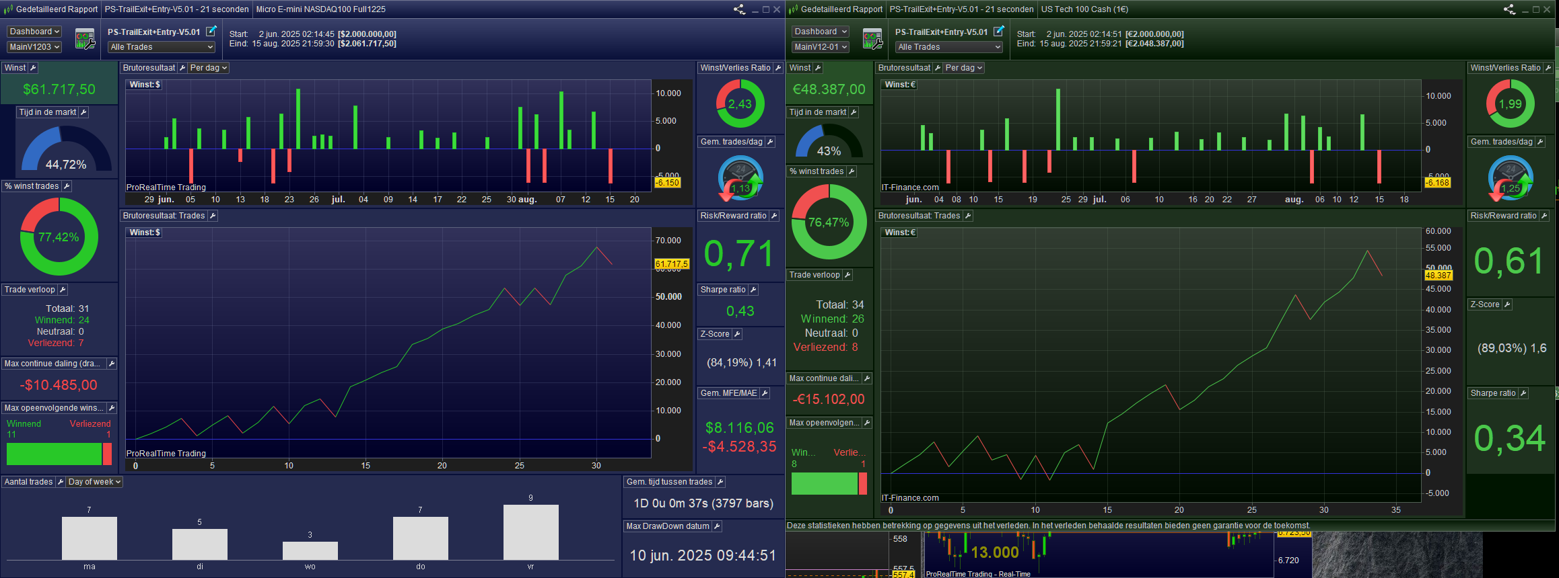Expand Alle Trades dropdown in US Tech window
This screenshot has width=1559, height=578.
click(x=949, y=47)
